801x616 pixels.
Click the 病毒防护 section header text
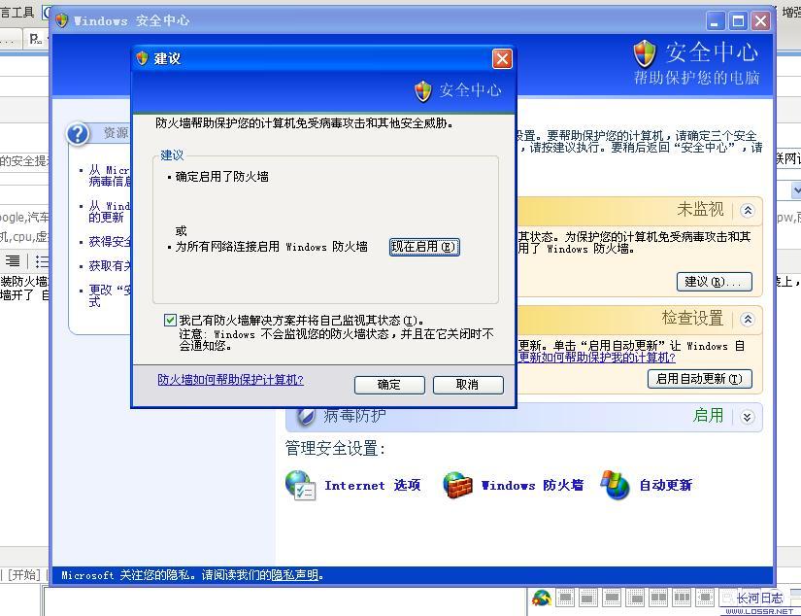click(354, 416)
